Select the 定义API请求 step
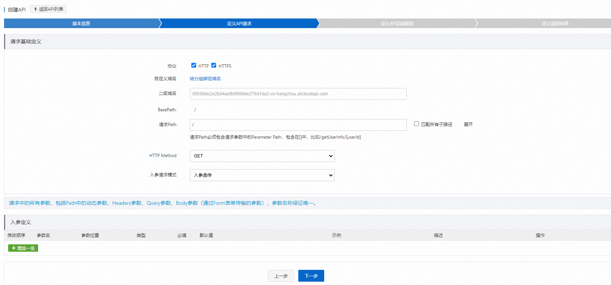The image size is (611, 285). 239,23
